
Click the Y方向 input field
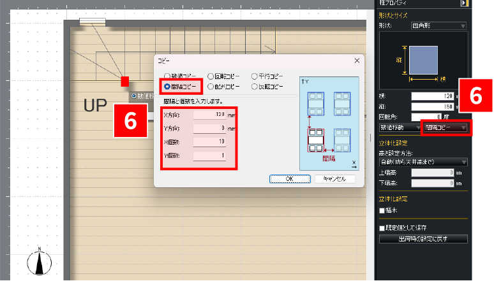(x=209, y=128)
